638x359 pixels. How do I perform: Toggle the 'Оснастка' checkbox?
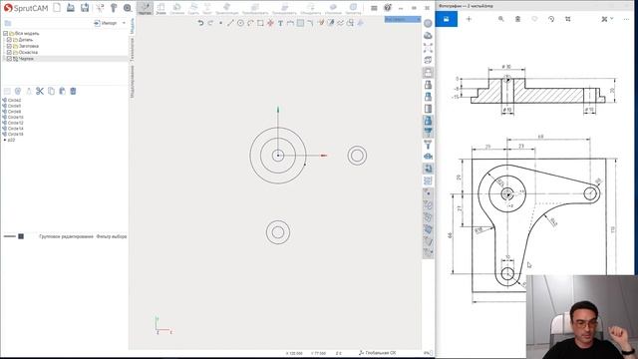9,53
